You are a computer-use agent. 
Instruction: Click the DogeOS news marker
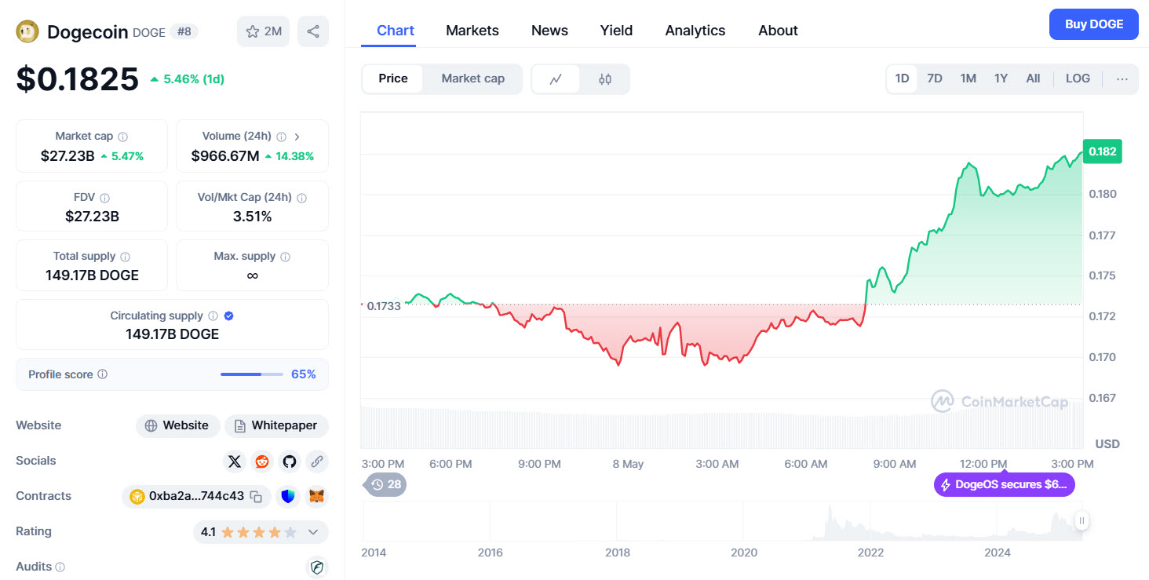point(1004,485)
